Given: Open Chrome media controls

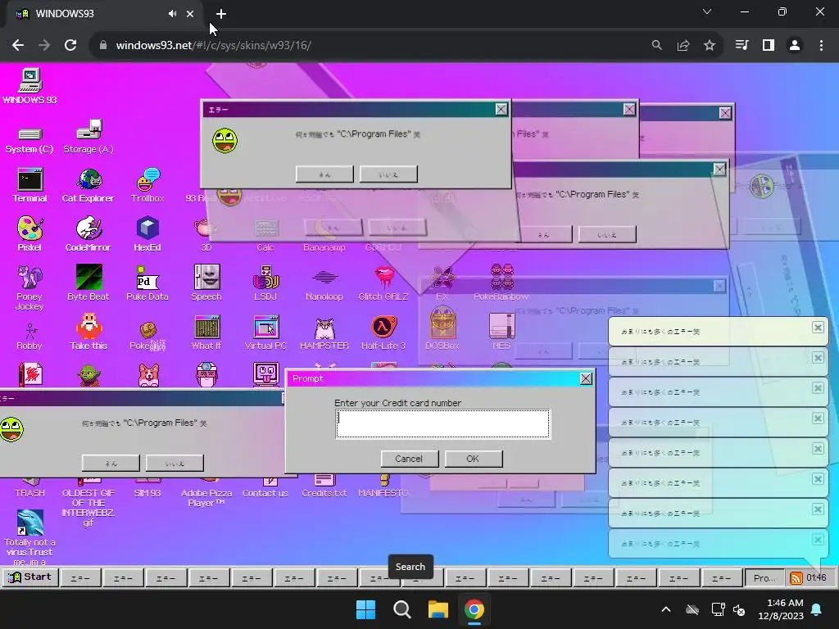Looking at the screenshot, I should coord(741,46).
